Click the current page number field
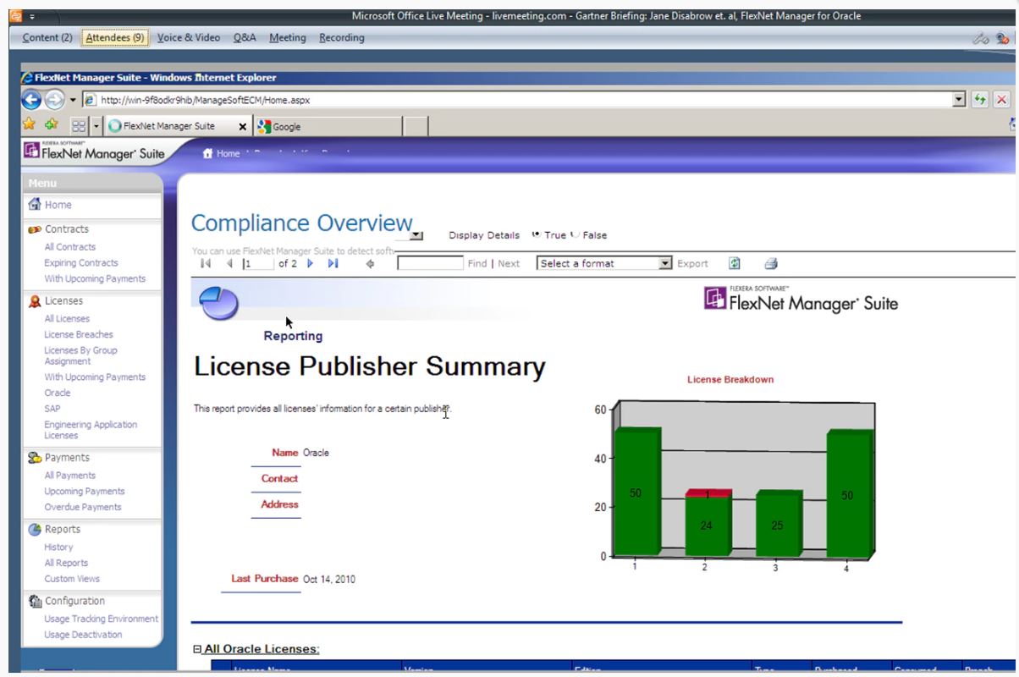This screenshot has height=677, width=1019. 258,263
